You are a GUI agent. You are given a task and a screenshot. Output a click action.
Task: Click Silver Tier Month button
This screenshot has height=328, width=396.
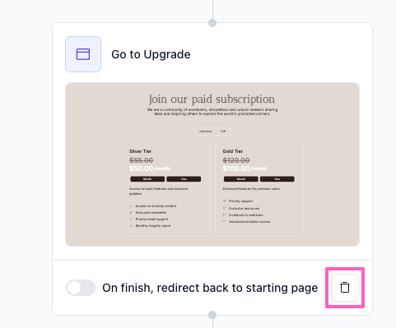pos(147,179)
